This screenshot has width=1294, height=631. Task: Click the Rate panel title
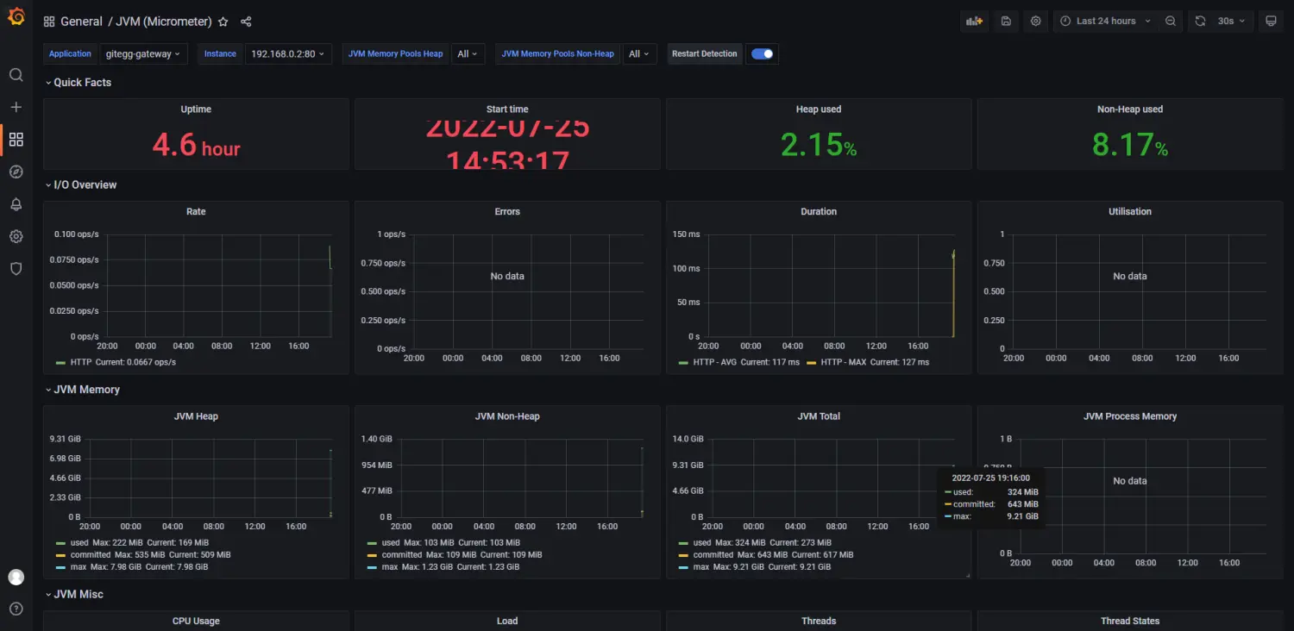pos(196,211)
